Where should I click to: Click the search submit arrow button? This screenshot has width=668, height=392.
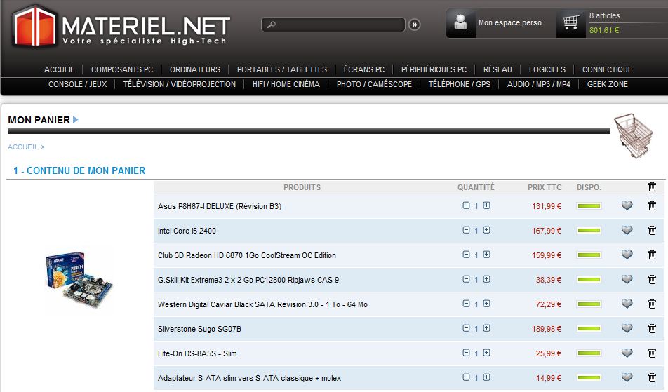415,25
